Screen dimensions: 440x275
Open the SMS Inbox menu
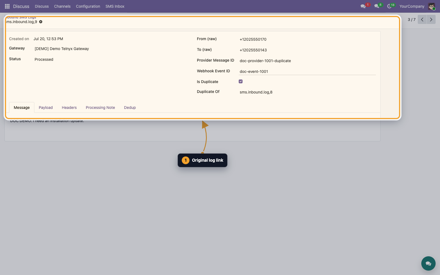click(115, 6)
